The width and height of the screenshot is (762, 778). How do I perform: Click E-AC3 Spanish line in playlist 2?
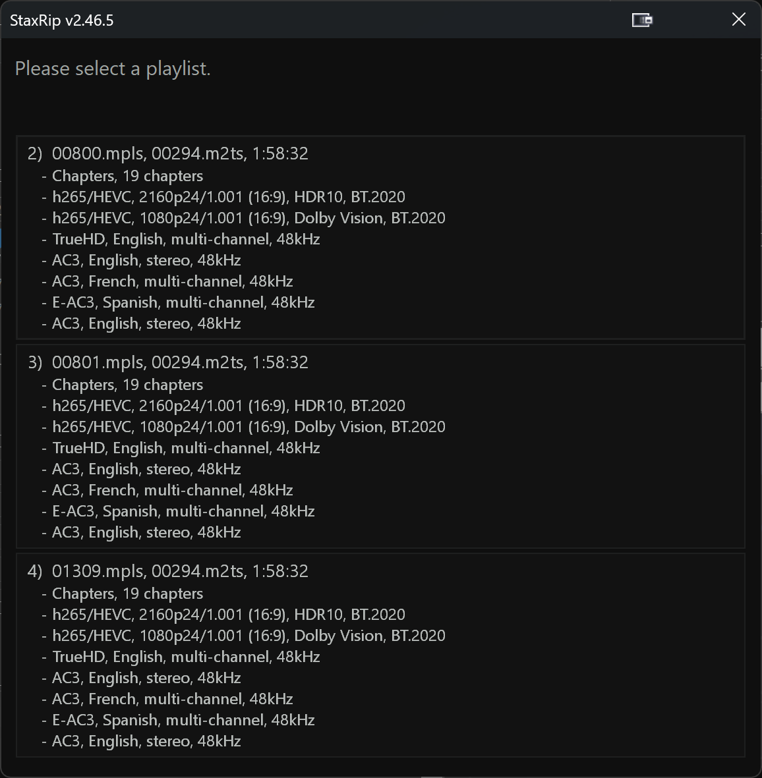tap(183, 302)
